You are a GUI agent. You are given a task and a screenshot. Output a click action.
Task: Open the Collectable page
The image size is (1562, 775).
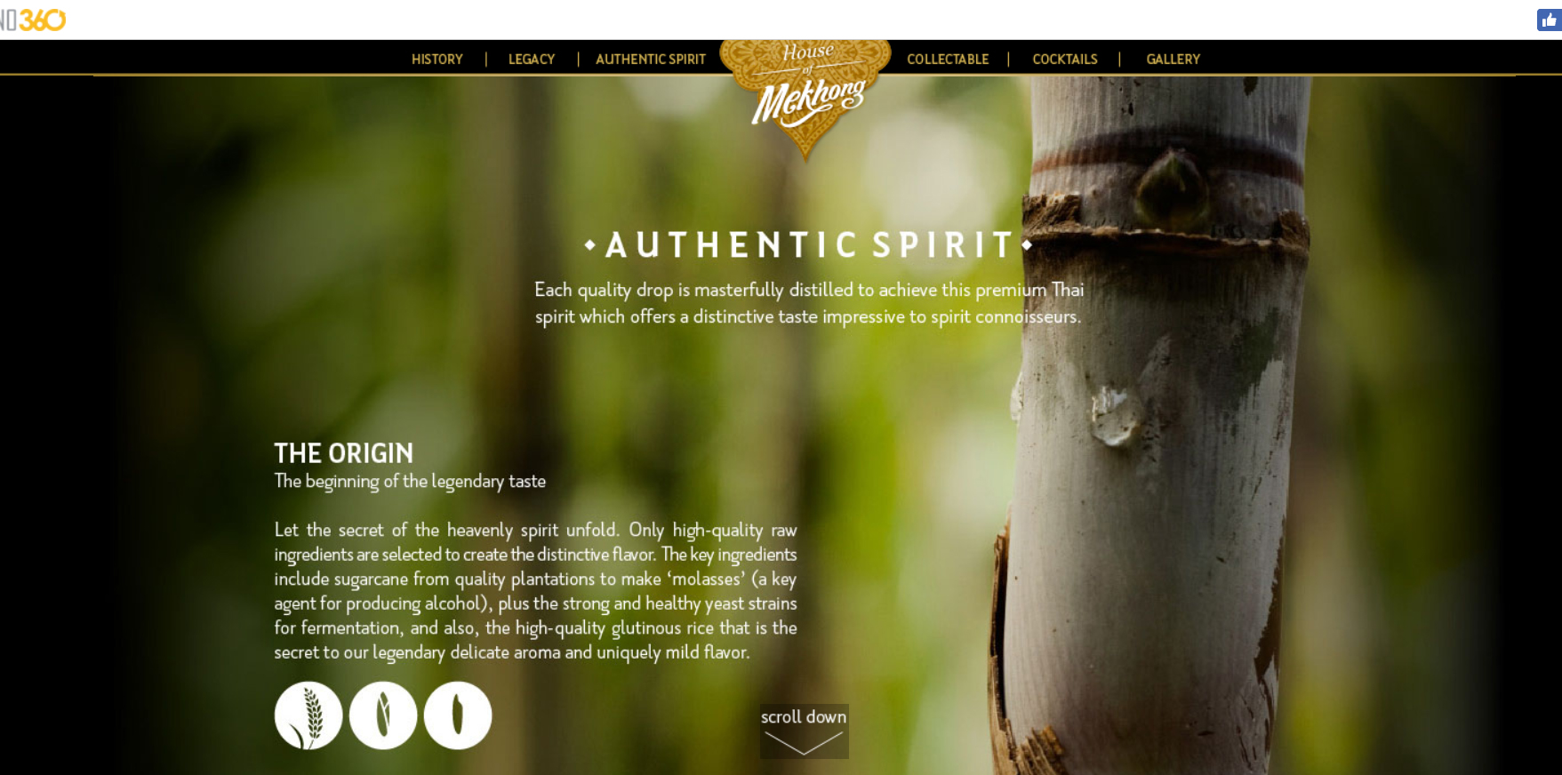pyautogui.click(x=948, y=60)
